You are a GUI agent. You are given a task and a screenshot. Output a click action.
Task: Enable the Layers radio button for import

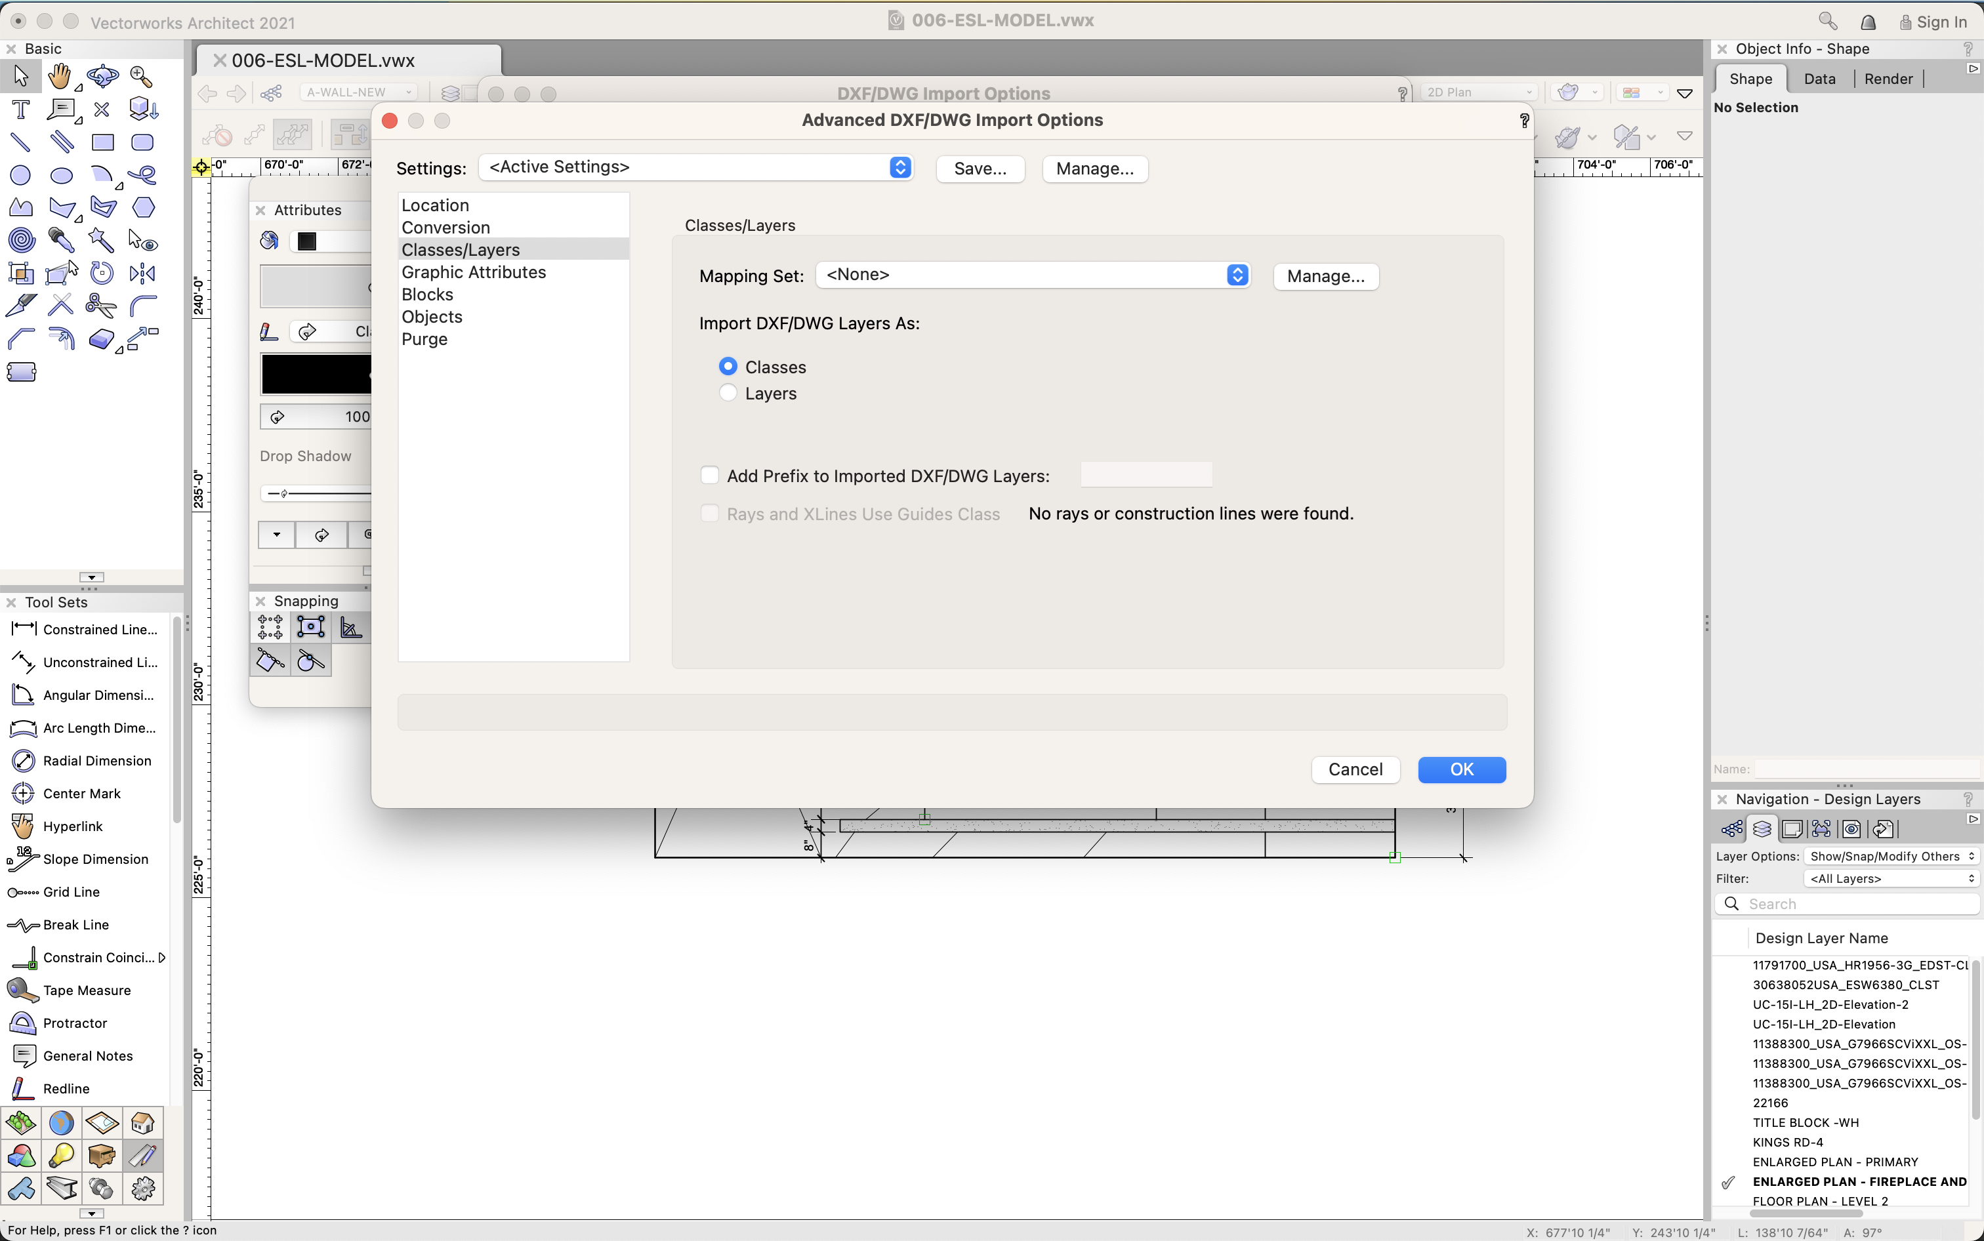tap(728, 393)
